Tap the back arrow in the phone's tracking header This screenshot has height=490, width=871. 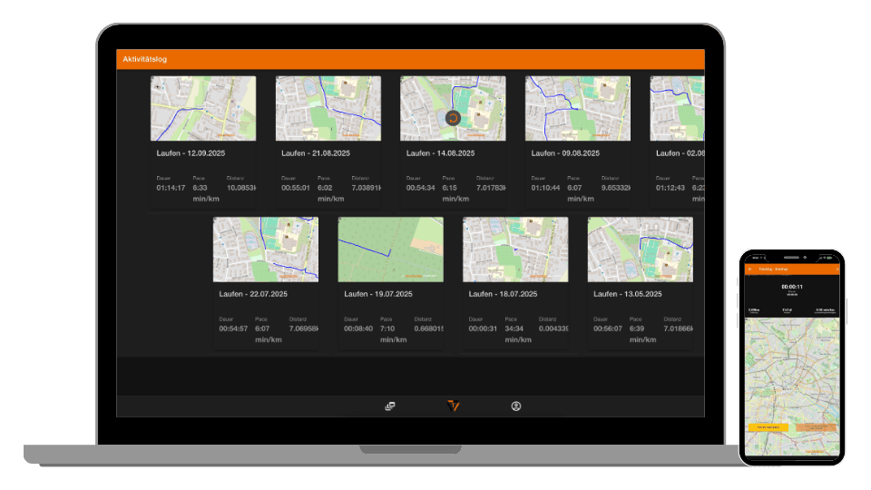pyautogui.click(x=750, y=269)
